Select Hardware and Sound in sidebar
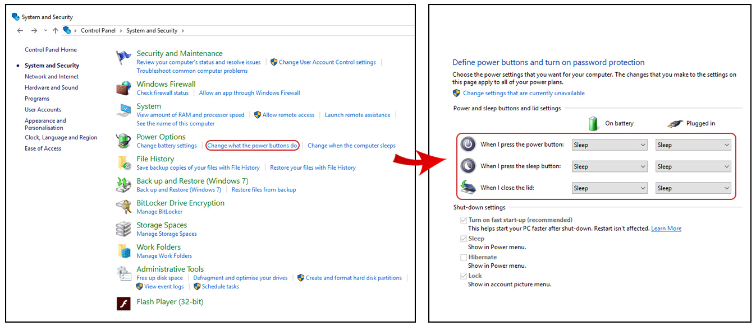This screenshot has width=756, height=326. click(51, 87)
